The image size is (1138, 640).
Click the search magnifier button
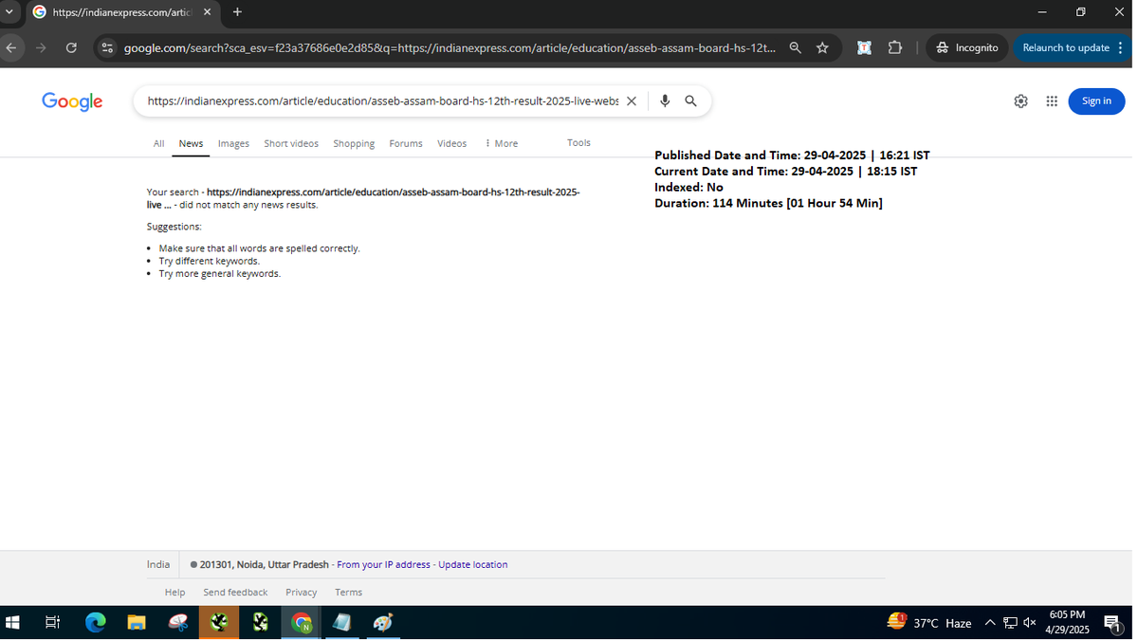(691, 101)
